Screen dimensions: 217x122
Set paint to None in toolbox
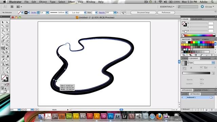click(x=8, y=85)
